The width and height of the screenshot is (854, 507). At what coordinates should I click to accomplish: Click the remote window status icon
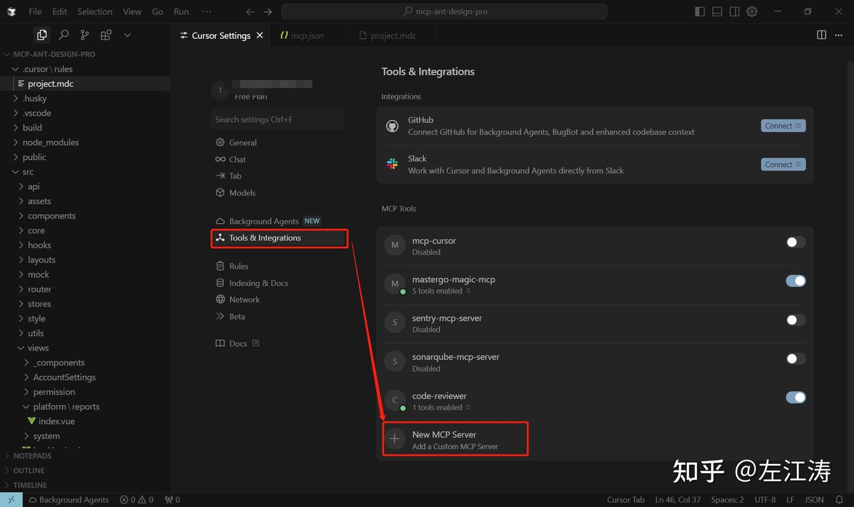point(11,500)
